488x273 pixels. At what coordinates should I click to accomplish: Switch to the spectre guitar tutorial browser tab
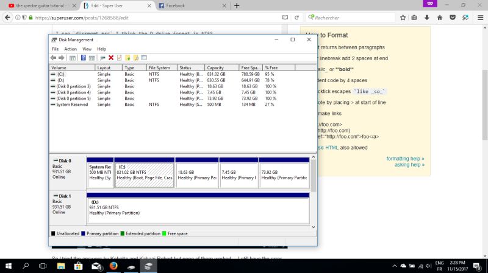coord(40,5)
